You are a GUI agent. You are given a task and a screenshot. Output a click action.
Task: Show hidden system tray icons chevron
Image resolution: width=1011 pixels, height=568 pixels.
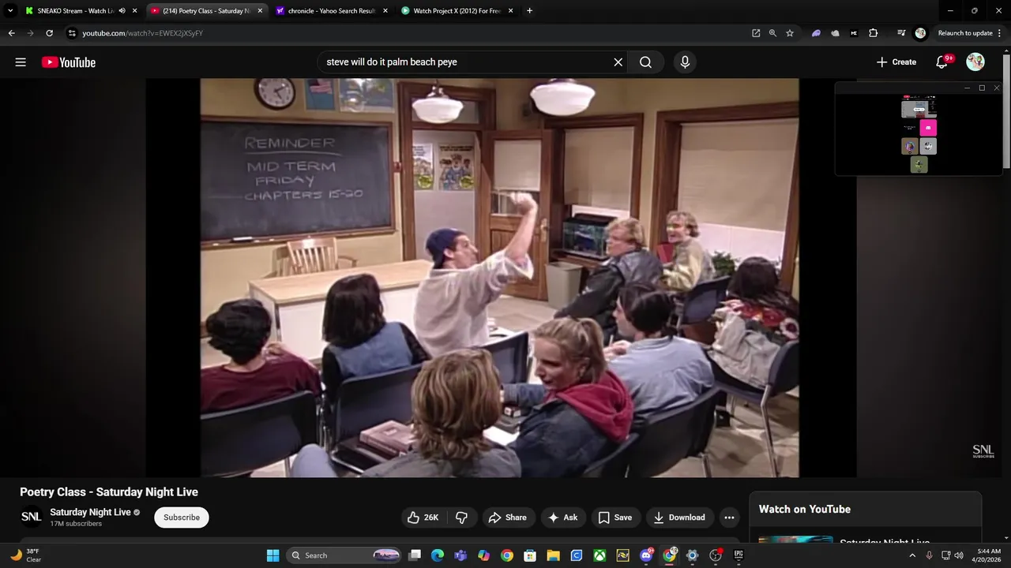[912, 555]
